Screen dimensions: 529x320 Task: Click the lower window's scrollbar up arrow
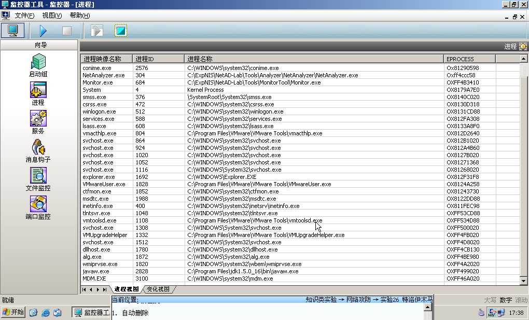click(x=427, y=307)
